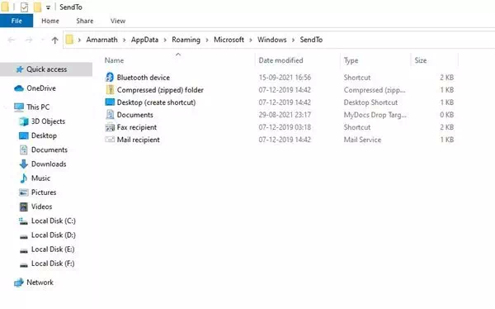Select the Fax recipient file name
Screen dimensions: 495x309
pos(137,127)
